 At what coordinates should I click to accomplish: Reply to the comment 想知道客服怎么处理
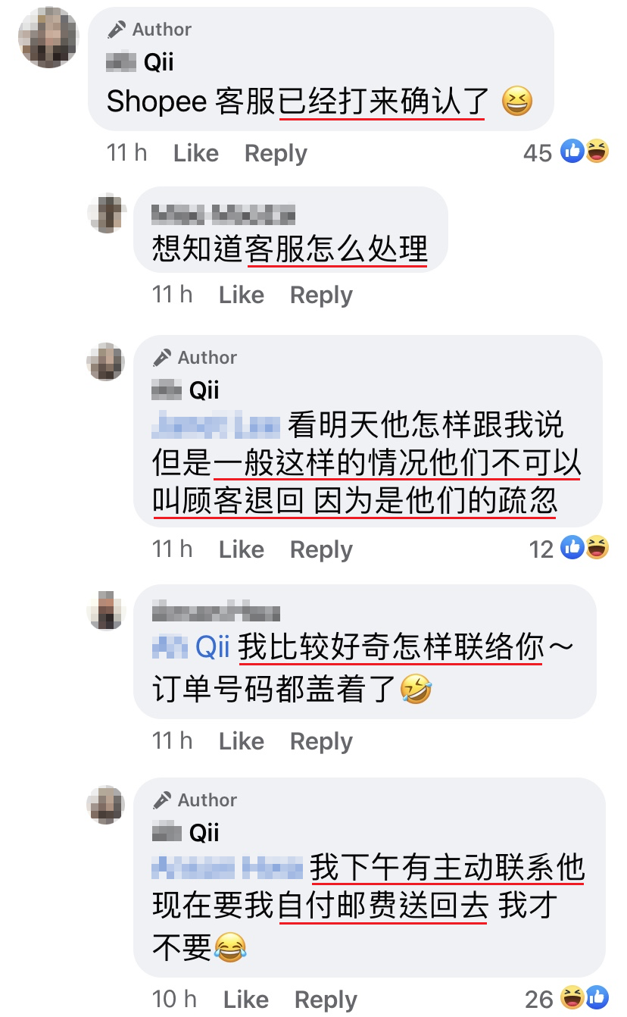point(321,294)
